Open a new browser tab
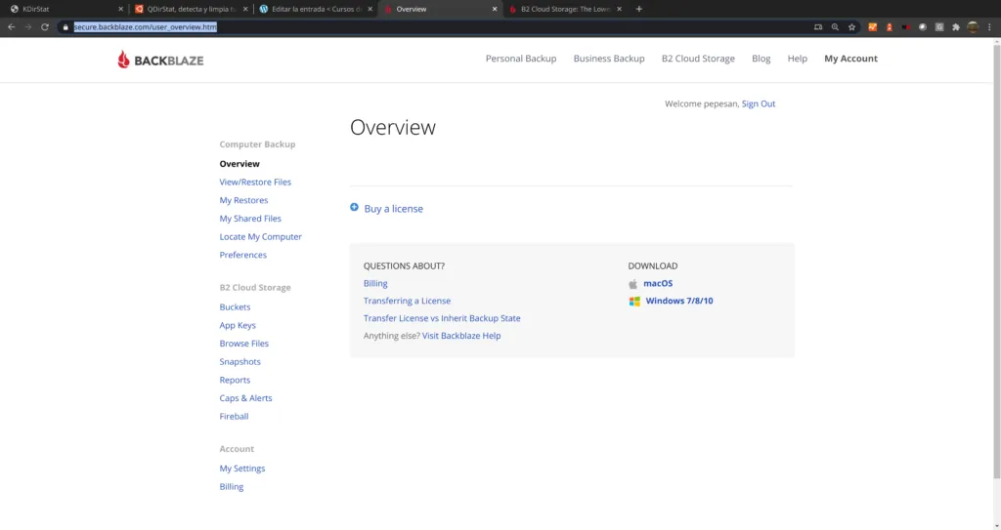Image resolution: width=1001 pixels, height=530 pixels. pyautogui.click(x=639, y=9)
